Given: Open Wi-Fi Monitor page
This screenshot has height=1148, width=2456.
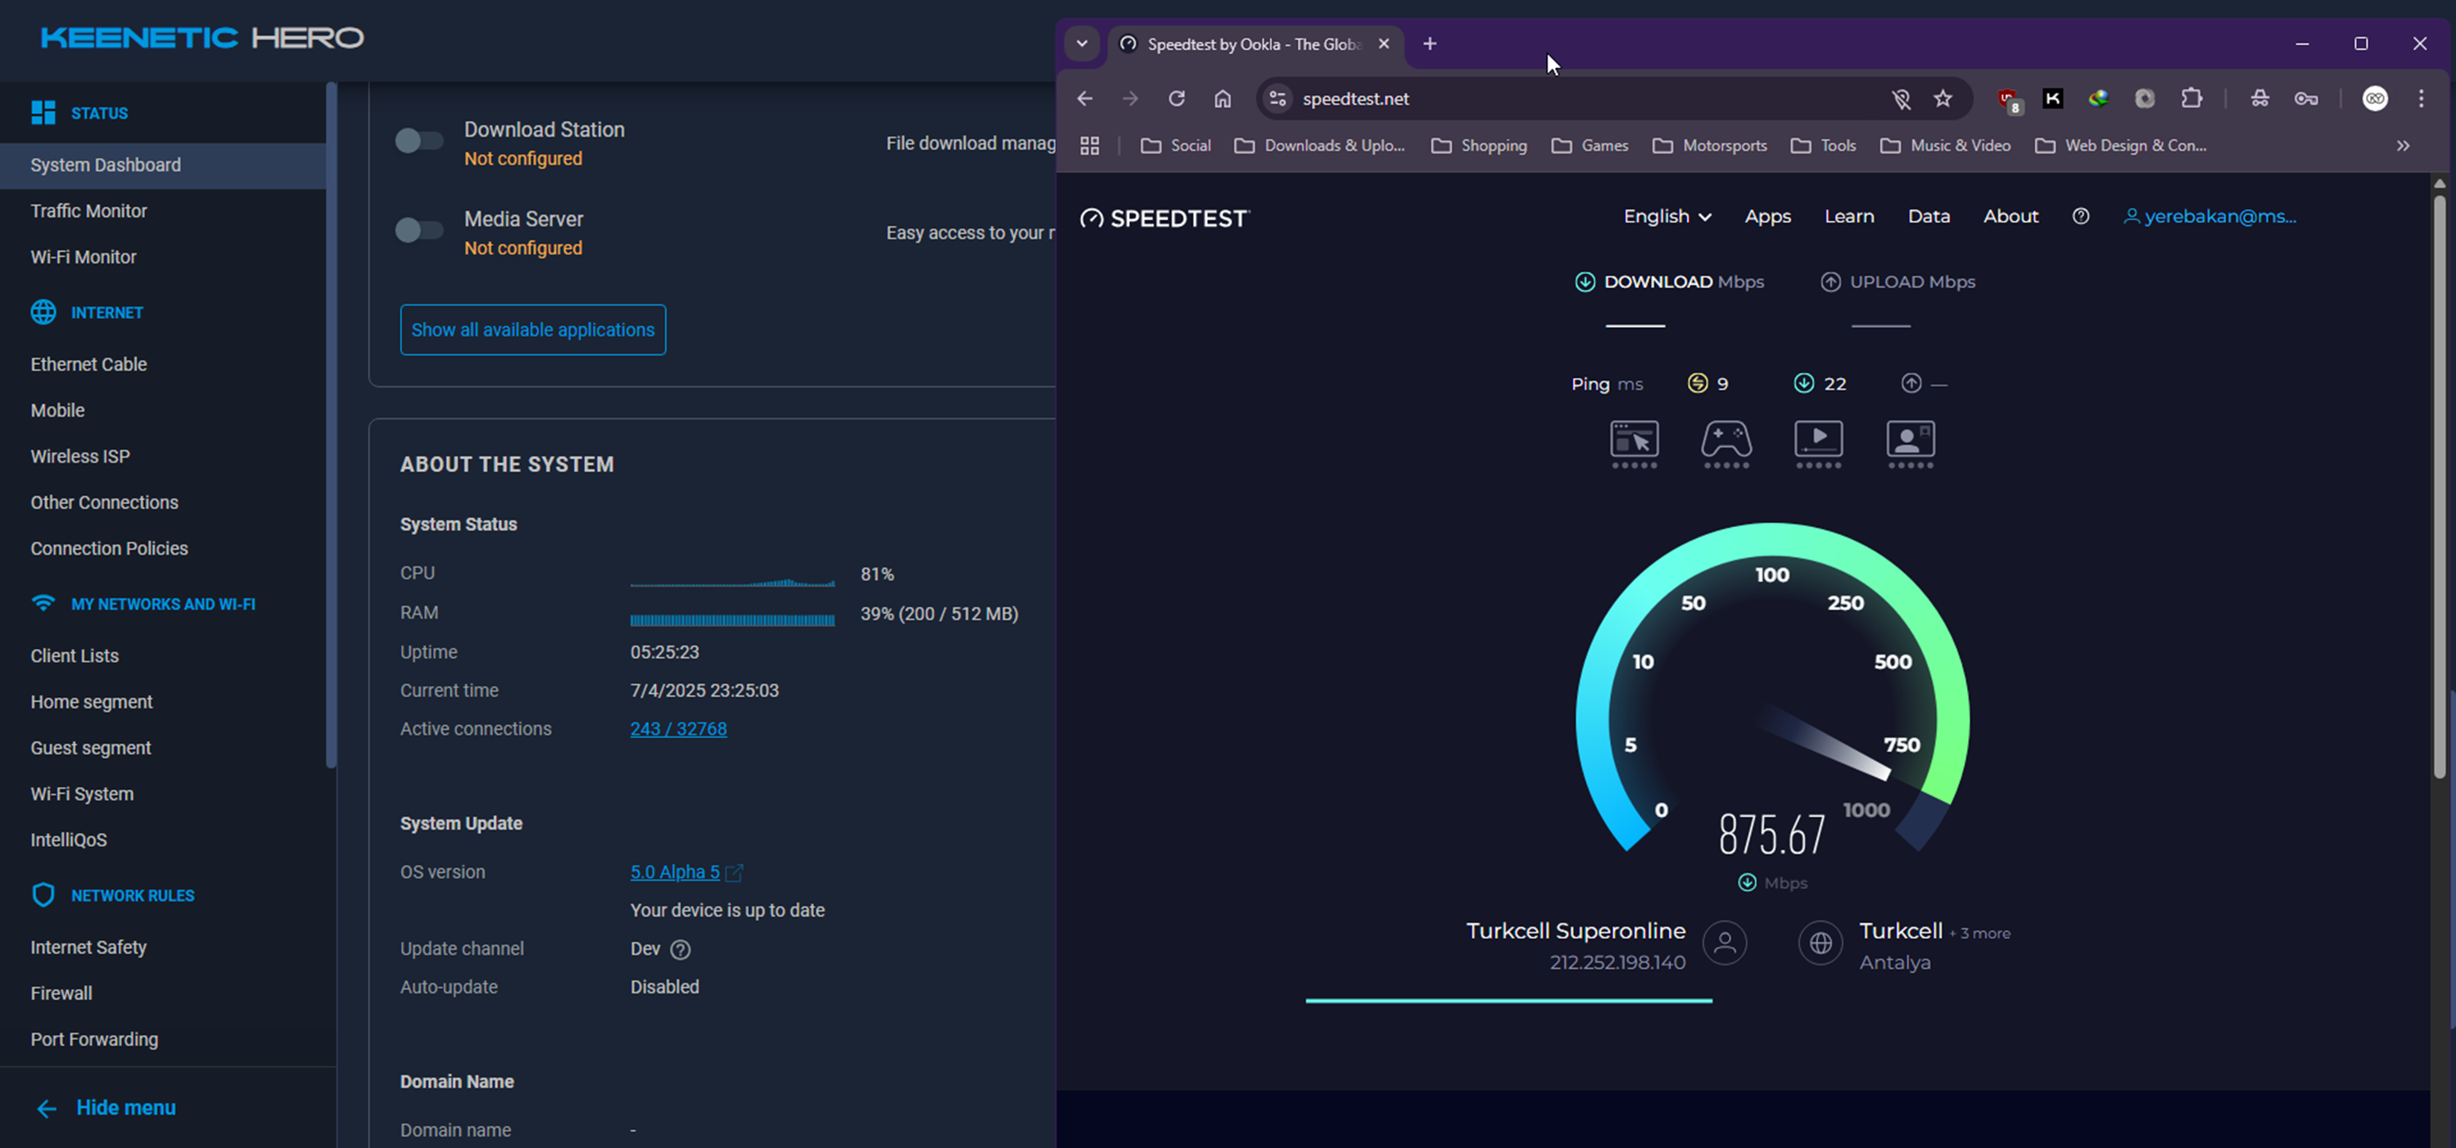Looking at the screenshot, I should 83,256.
